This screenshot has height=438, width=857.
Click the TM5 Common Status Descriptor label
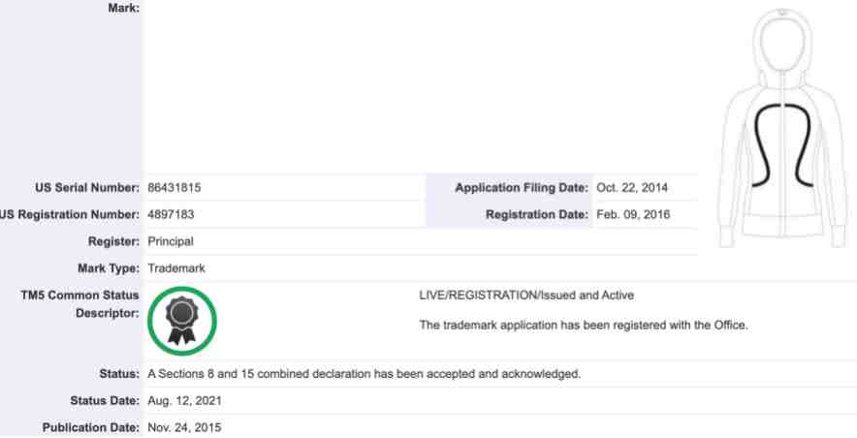(x=79, y=304)
